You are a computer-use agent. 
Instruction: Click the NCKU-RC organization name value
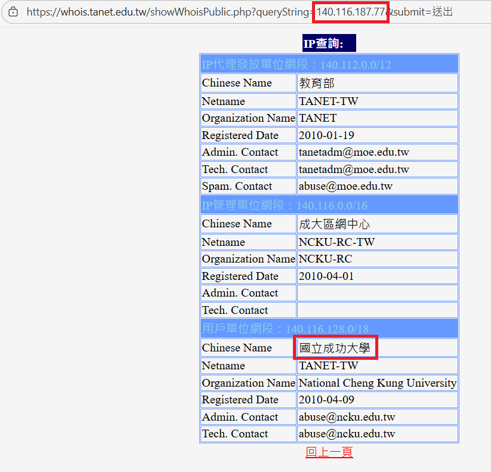[x=377, y=259]
